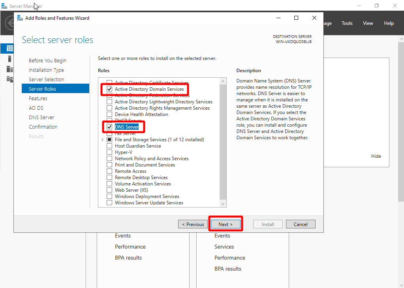Enable the Host Guardian Service role

pyautogui.click(x=109, y=146)
